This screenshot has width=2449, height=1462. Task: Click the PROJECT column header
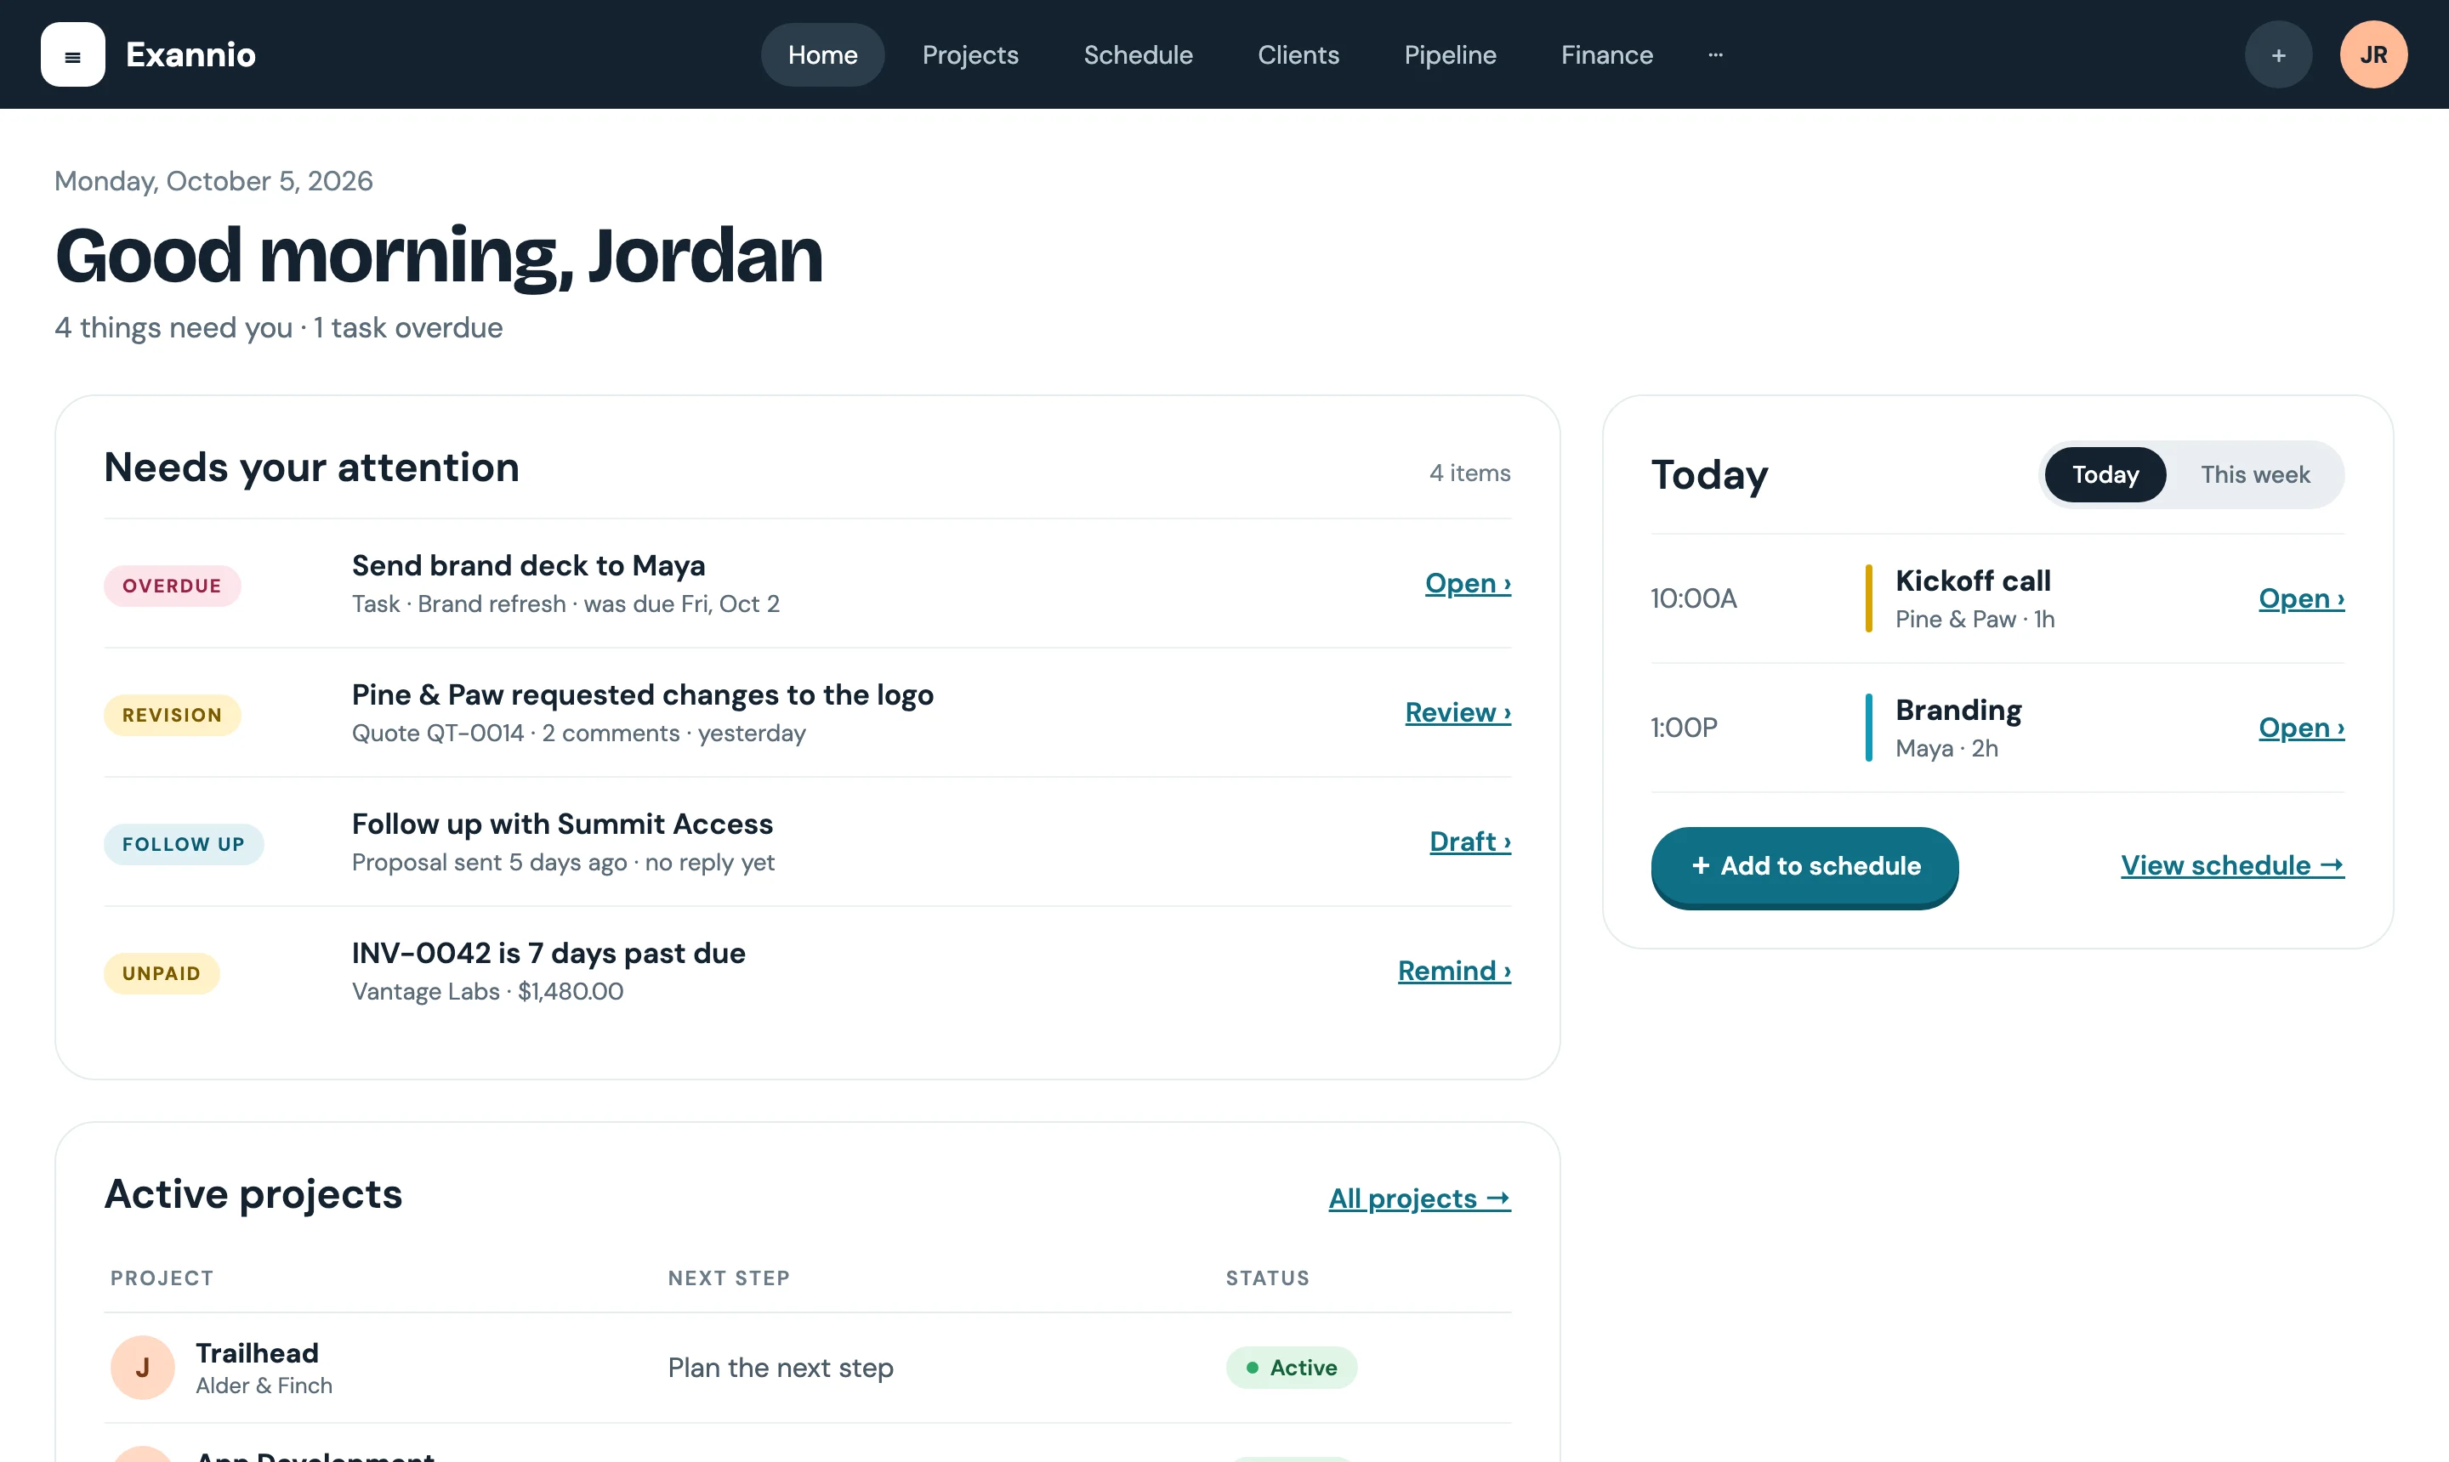click(x=162, y=1277)
